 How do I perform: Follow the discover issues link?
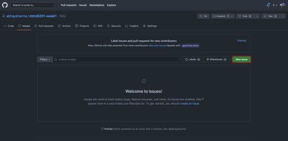pyautogui.click(x=158, y=45)
